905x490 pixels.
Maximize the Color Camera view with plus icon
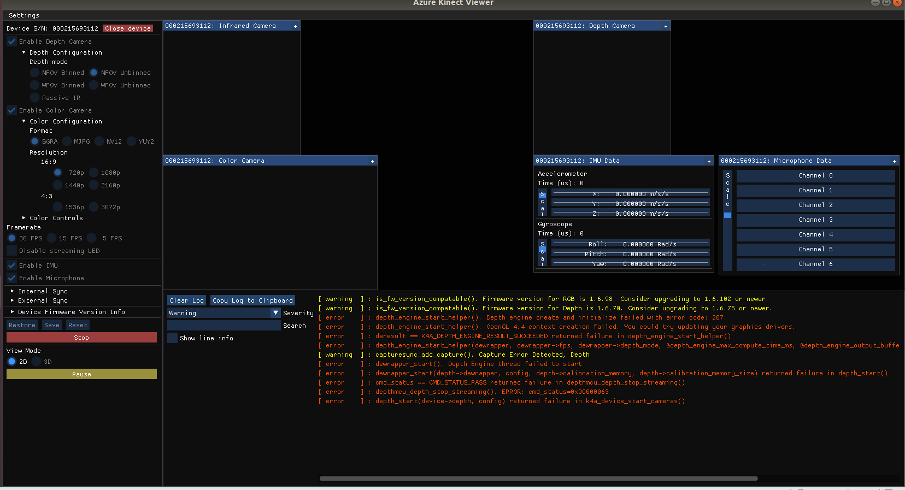[x=372, y=161]
